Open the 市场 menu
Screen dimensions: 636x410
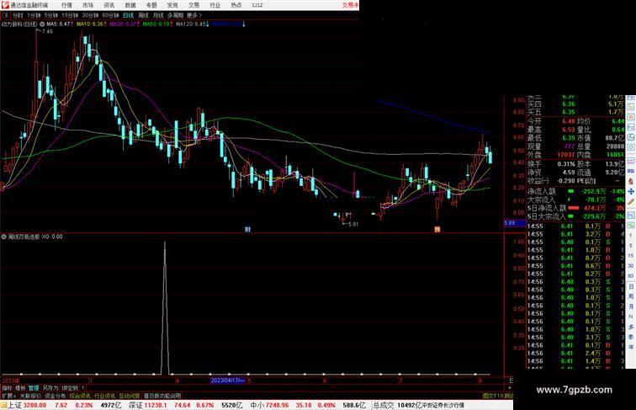coord(87,5)
